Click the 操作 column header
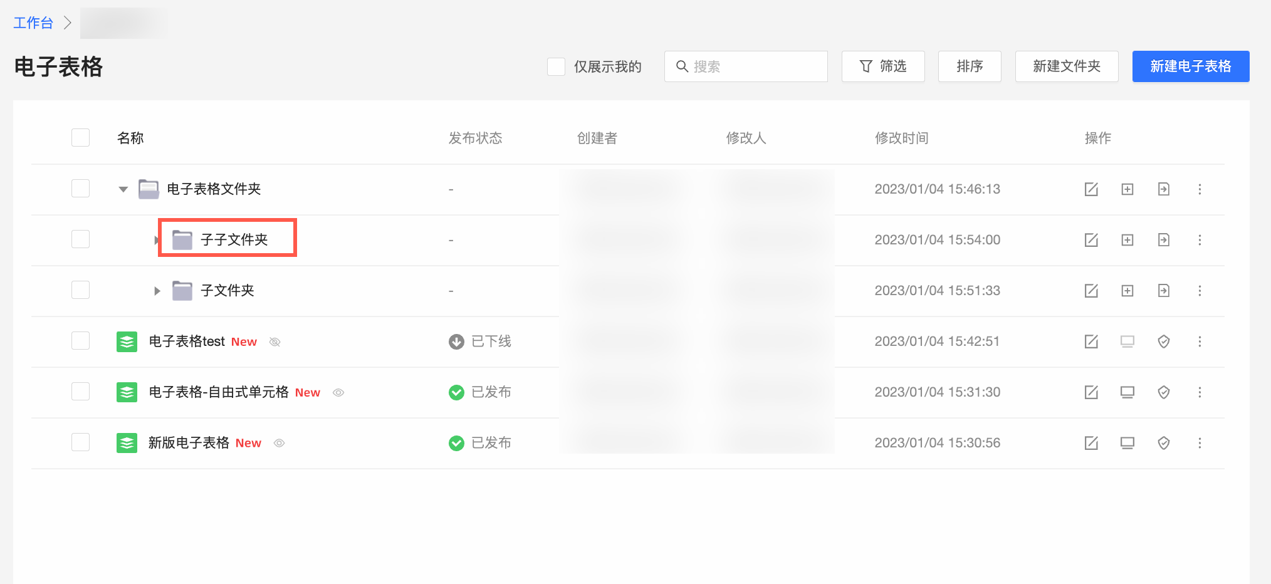 point(1098,138)
